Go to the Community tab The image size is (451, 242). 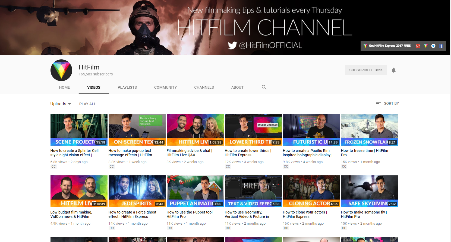[x=165, y=87]
